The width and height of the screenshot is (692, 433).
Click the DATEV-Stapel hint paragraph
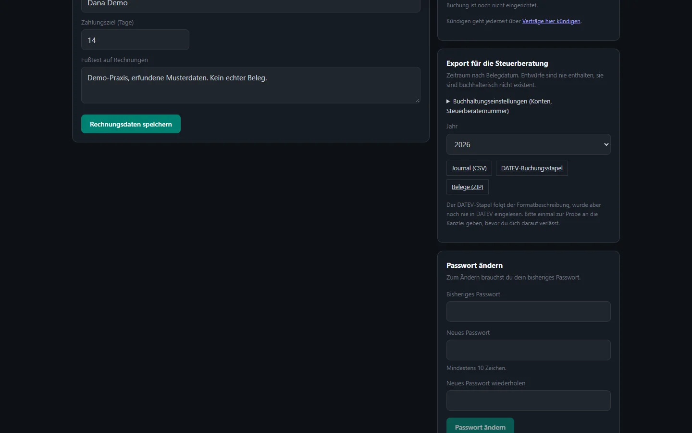(524, 214)
